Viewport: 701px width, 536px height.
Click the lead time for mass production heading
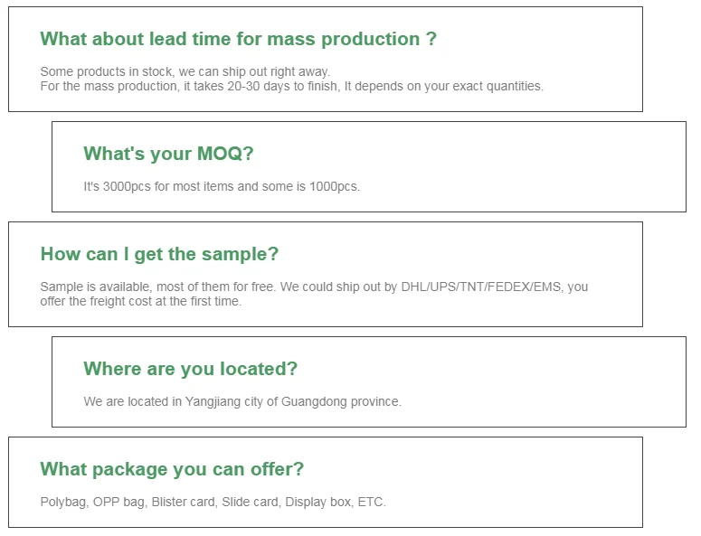pyautogui.click(x=238, y=39)
